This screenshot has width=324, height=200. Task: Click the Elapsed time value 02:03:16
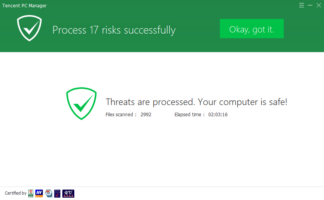pyautogui.click(x=218, y=115)
